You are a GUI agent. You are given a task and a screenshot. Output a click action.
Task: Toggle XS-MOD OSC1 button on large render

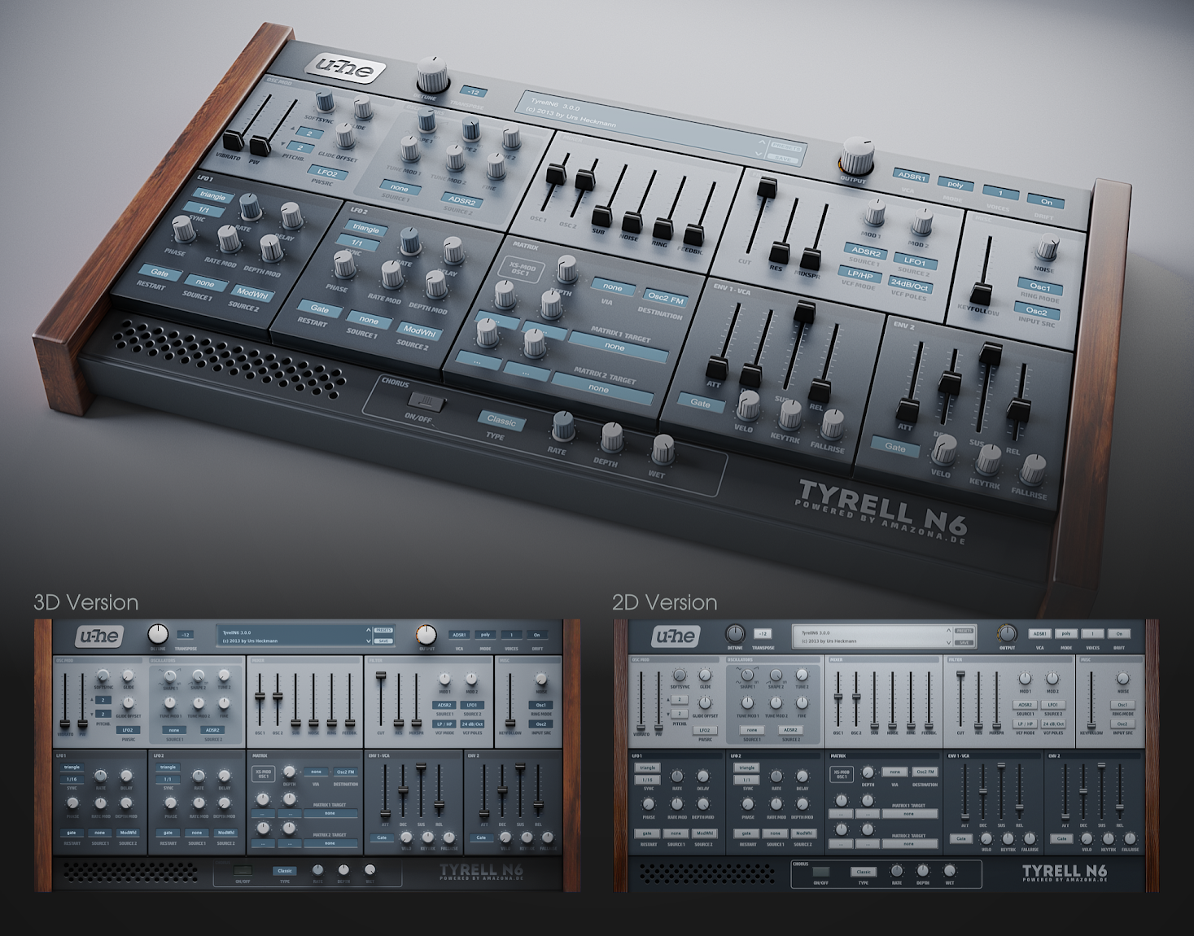521,268
